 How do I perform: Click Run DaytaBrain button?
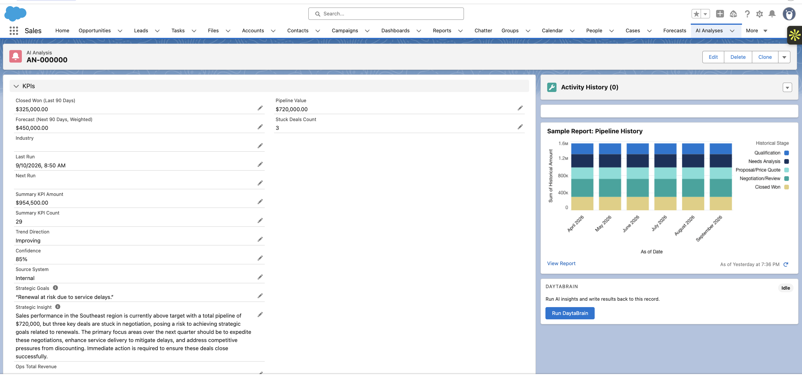tap(570, 313)
